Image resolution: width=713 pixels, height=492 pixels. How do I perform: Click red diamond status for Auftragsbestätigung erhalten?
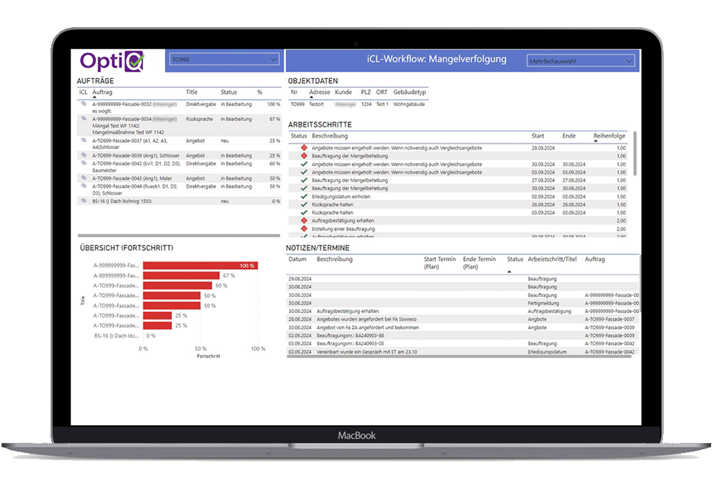pos(303,221)
